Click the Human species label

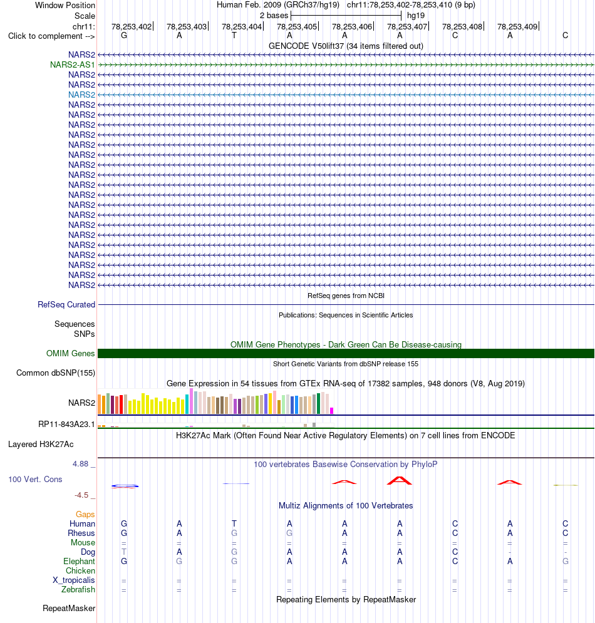coord(82,523)
